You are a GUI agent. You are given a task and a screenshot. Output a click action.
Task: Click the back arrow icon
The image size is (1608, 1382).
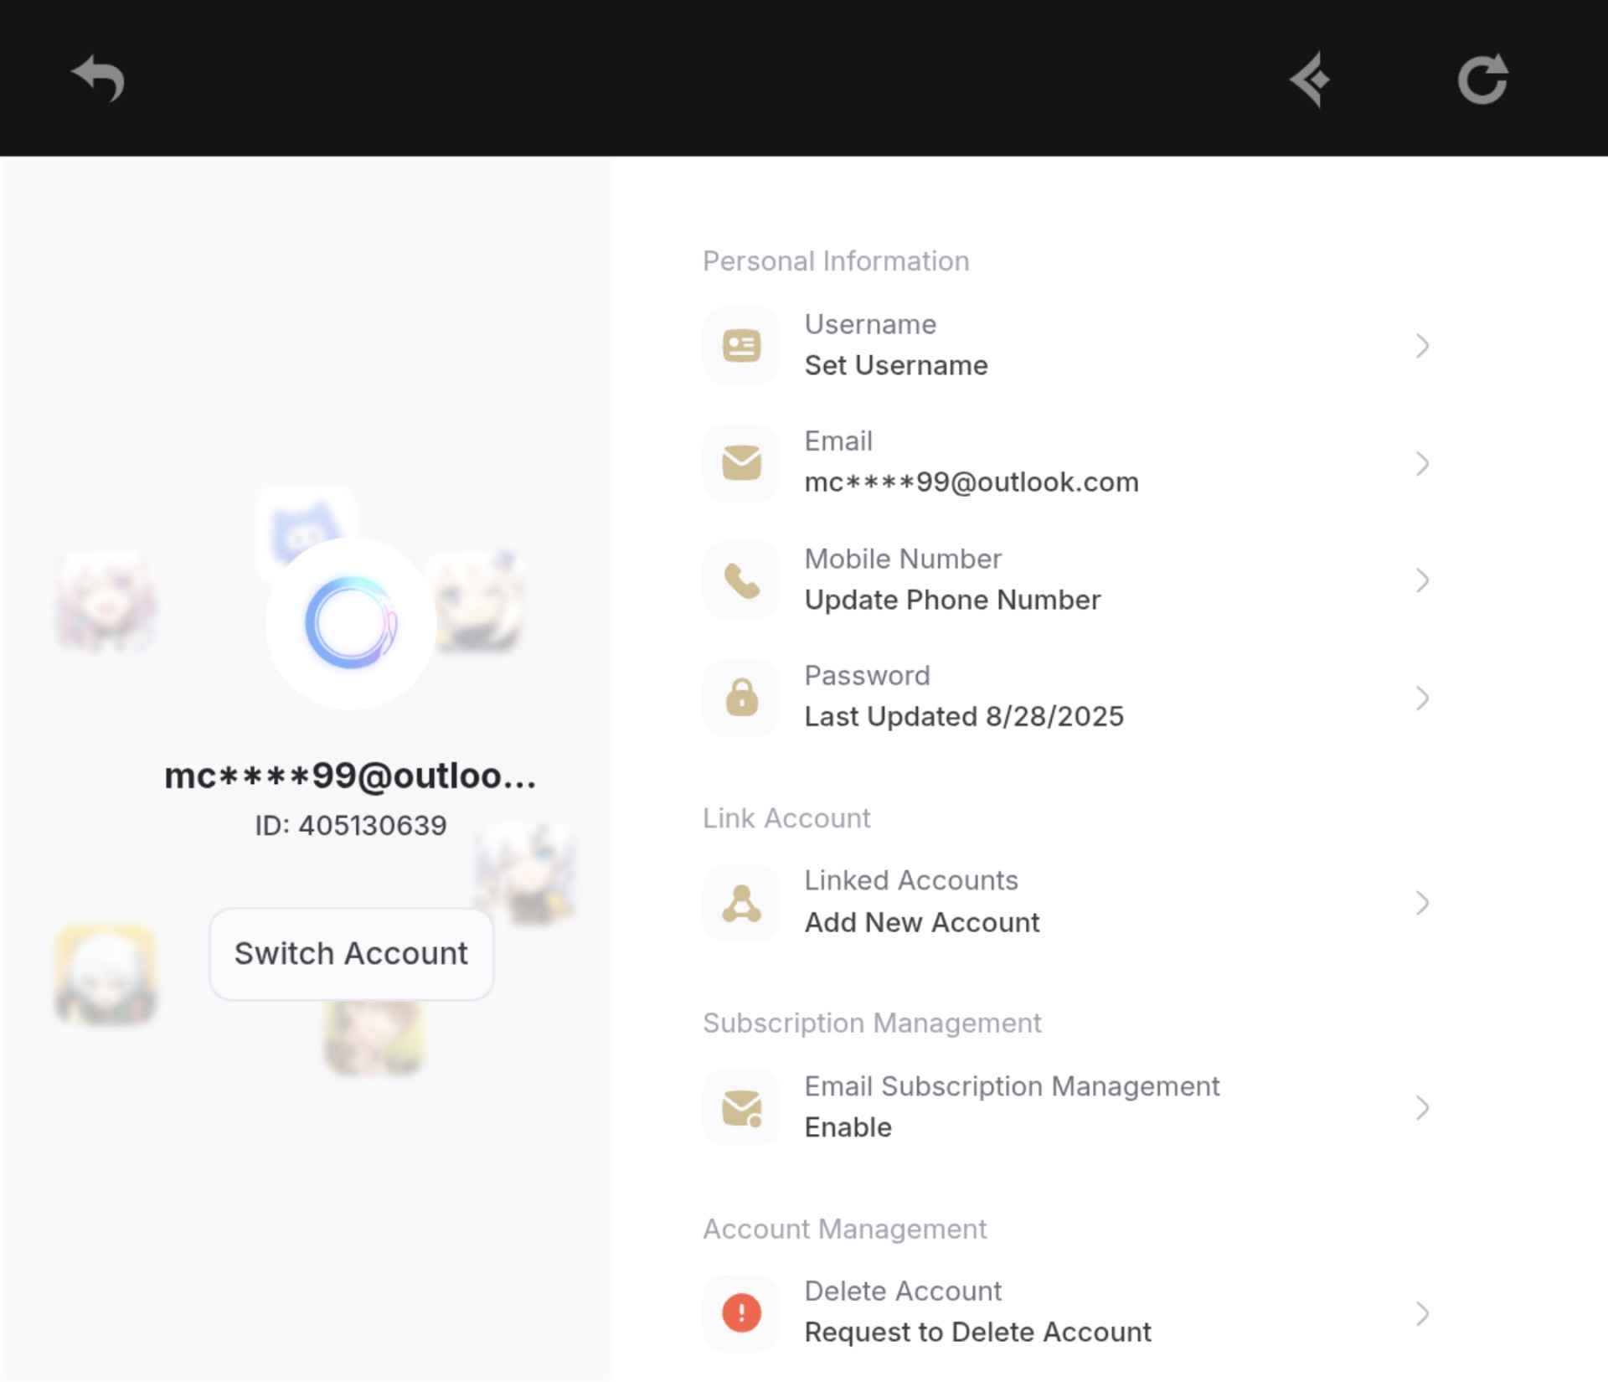(x=98, y=79)
